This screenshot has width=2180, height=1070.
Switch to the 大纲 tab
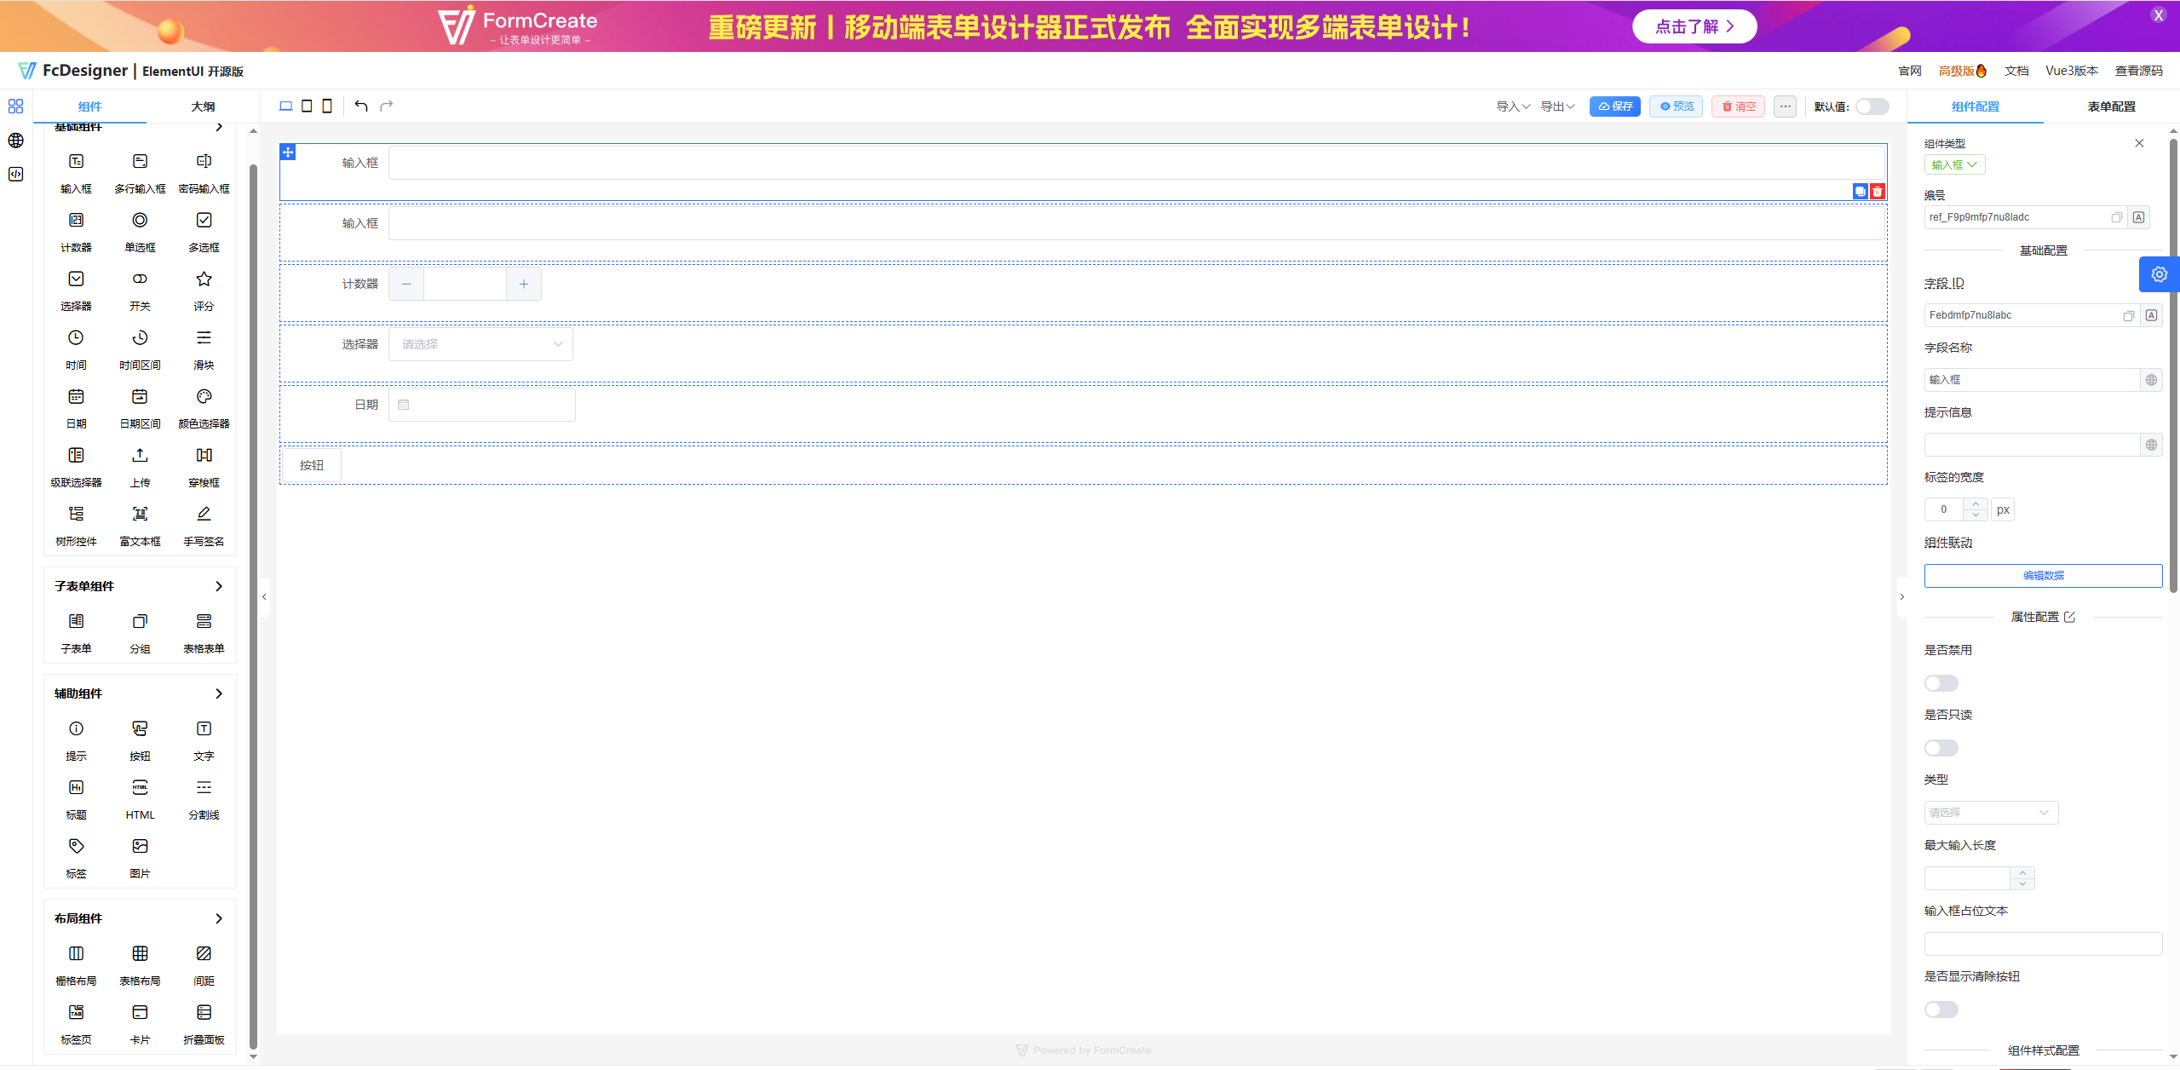click(x=203, y=106)
